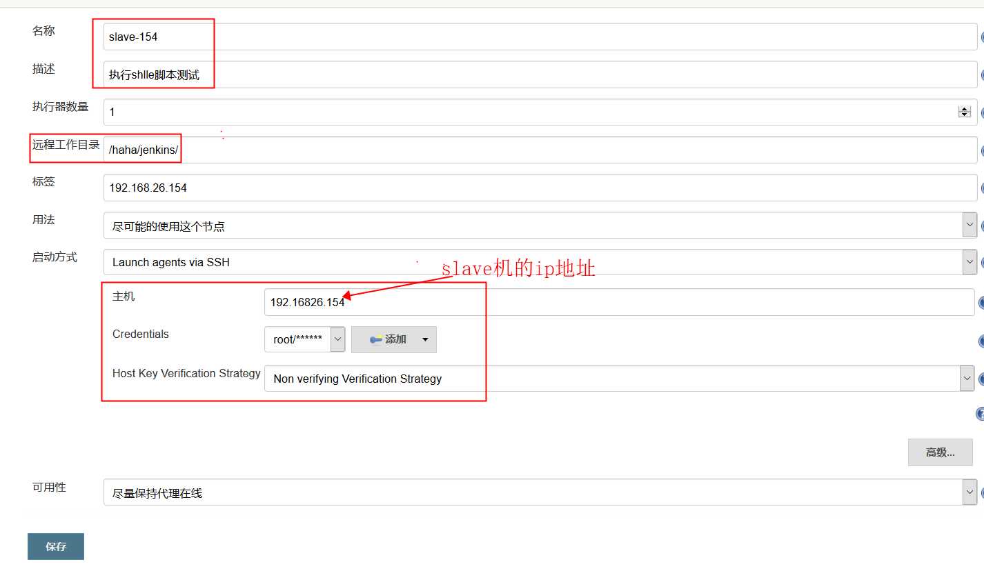Click the Credentials label text

coord(140,334)
